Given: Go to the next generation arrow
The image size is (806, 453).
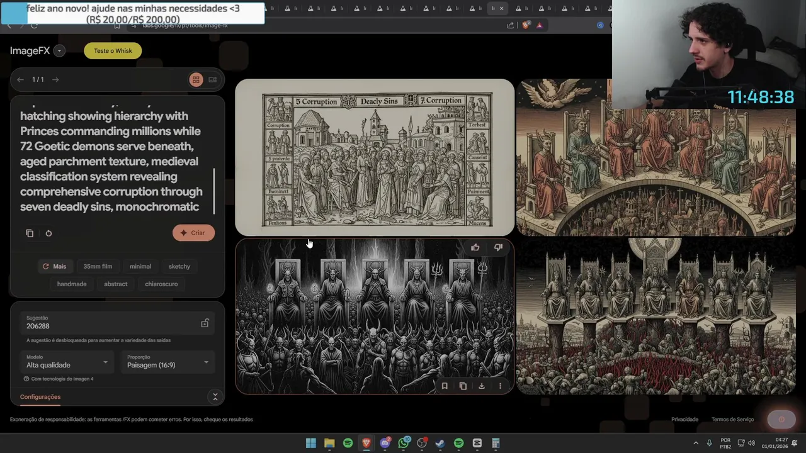Looking at the screenshot, I should coord(55,79).
